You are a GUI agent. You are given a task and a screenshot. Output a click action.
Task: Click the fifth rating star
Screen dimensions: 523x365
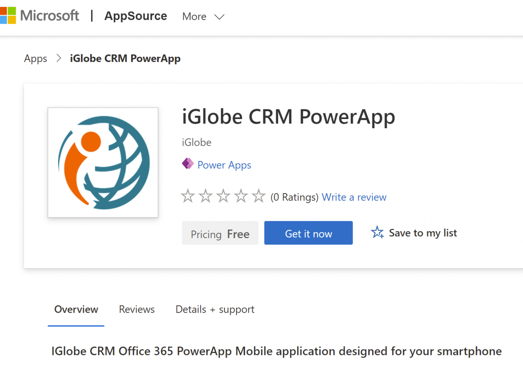[259, 196]
